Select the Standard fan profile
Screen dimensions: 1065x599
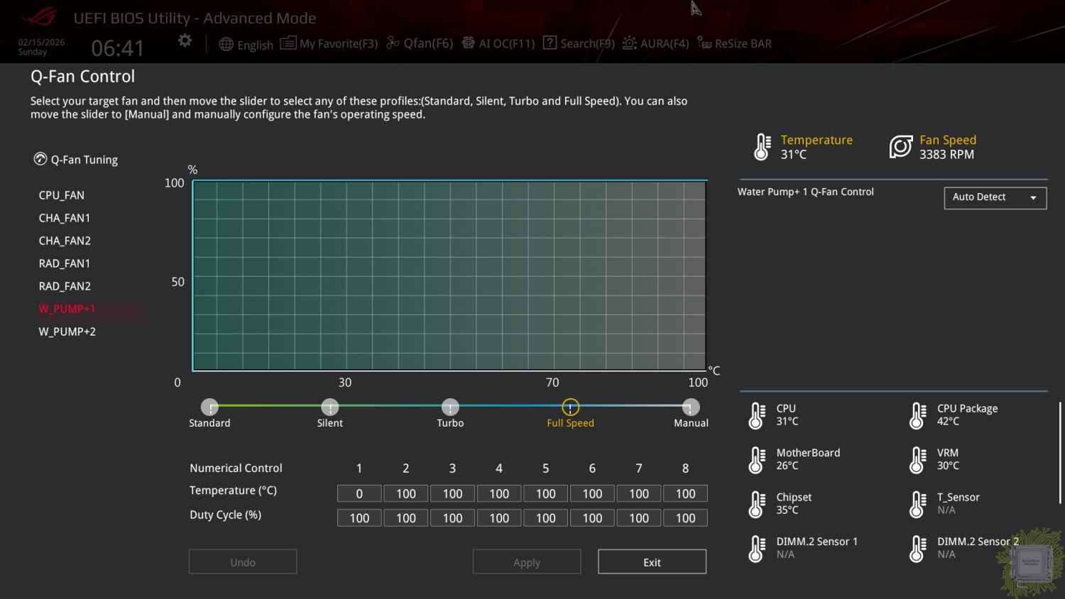click(209, 407)
